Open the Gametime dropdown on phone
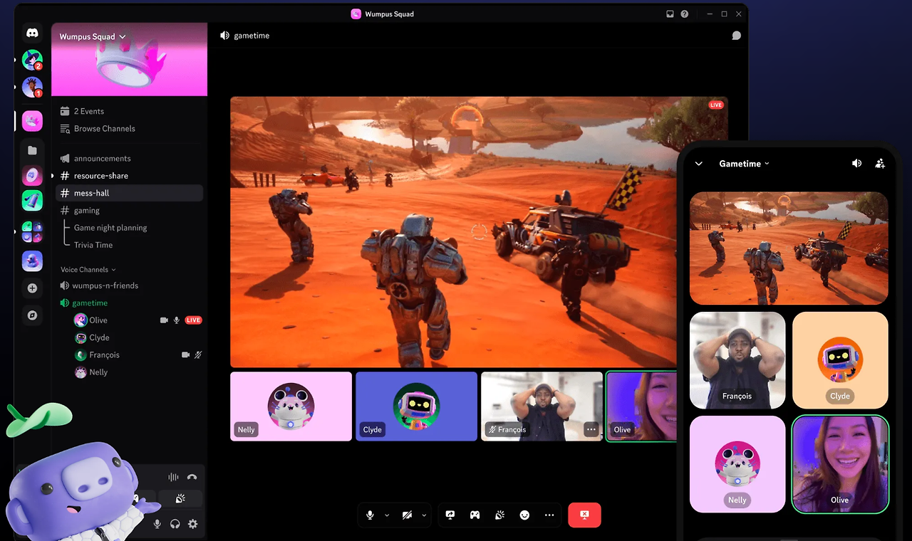This screenshot has width=912, height=541. pos(745,164)
